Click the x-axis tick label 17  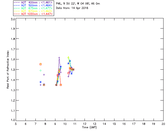tap(134, 124)
